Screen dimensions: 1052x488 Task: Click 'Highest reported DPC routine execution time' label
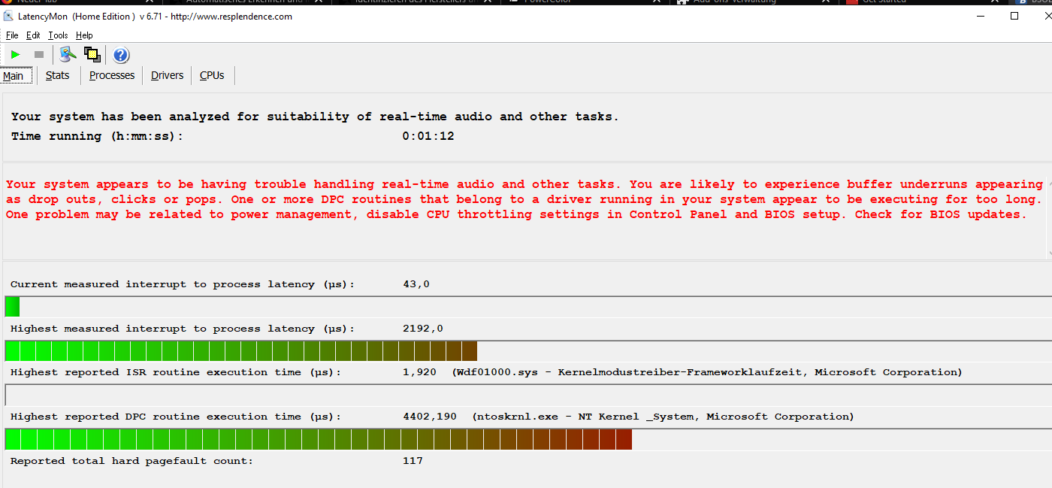175,417
